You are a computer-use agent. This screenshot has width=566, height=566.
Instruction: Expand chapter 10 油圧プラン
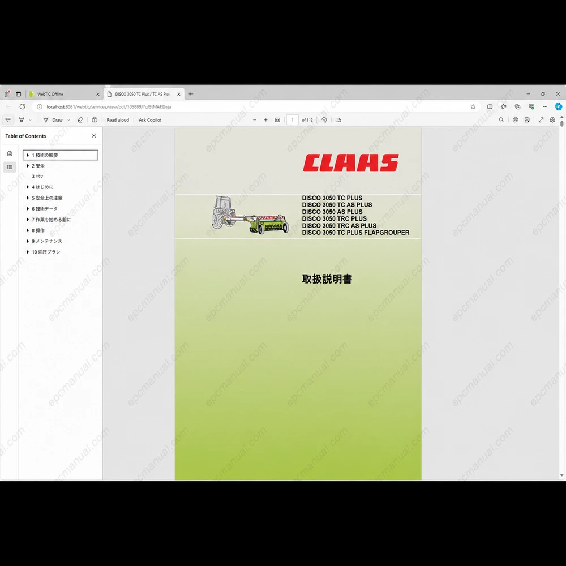click(x=28, y=252)
